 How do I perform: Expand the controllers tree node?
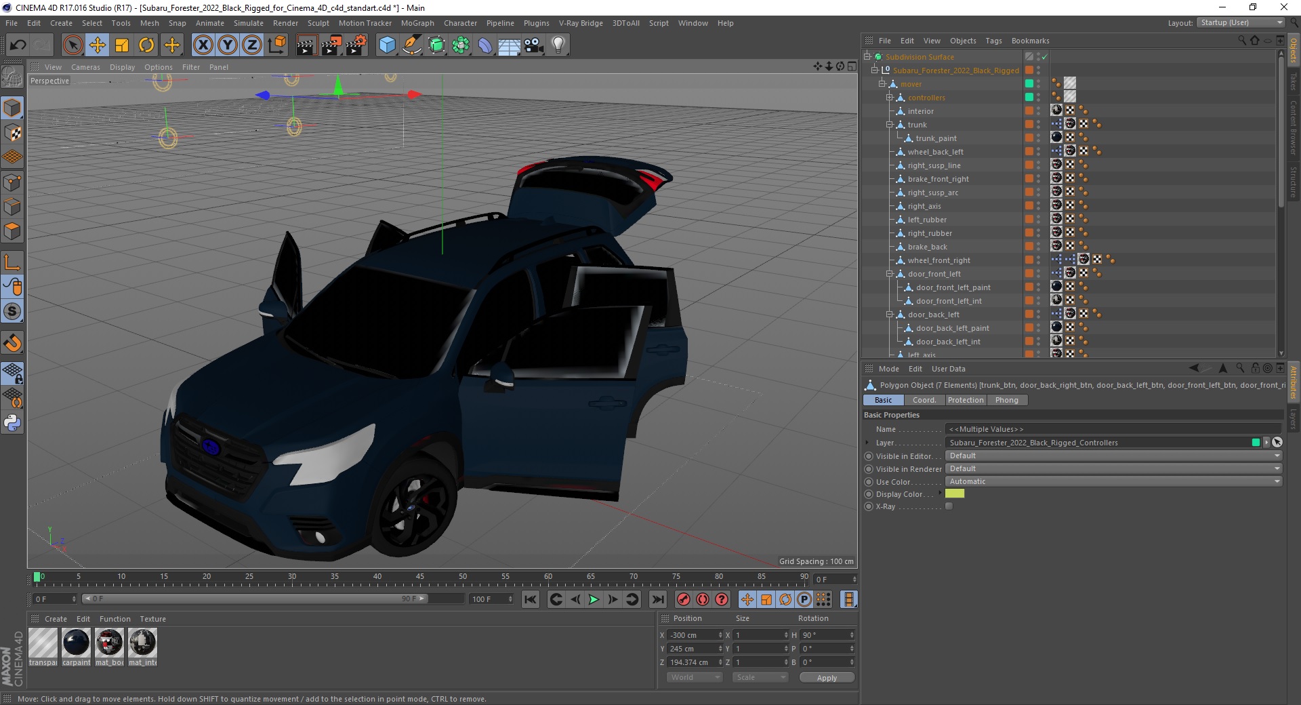tap(889, 98)
